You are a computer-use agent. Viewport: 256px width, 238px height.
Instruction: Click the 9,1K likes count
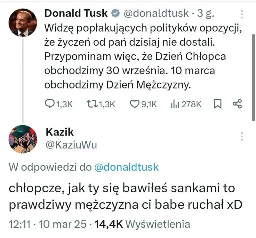tap(148, 104)
